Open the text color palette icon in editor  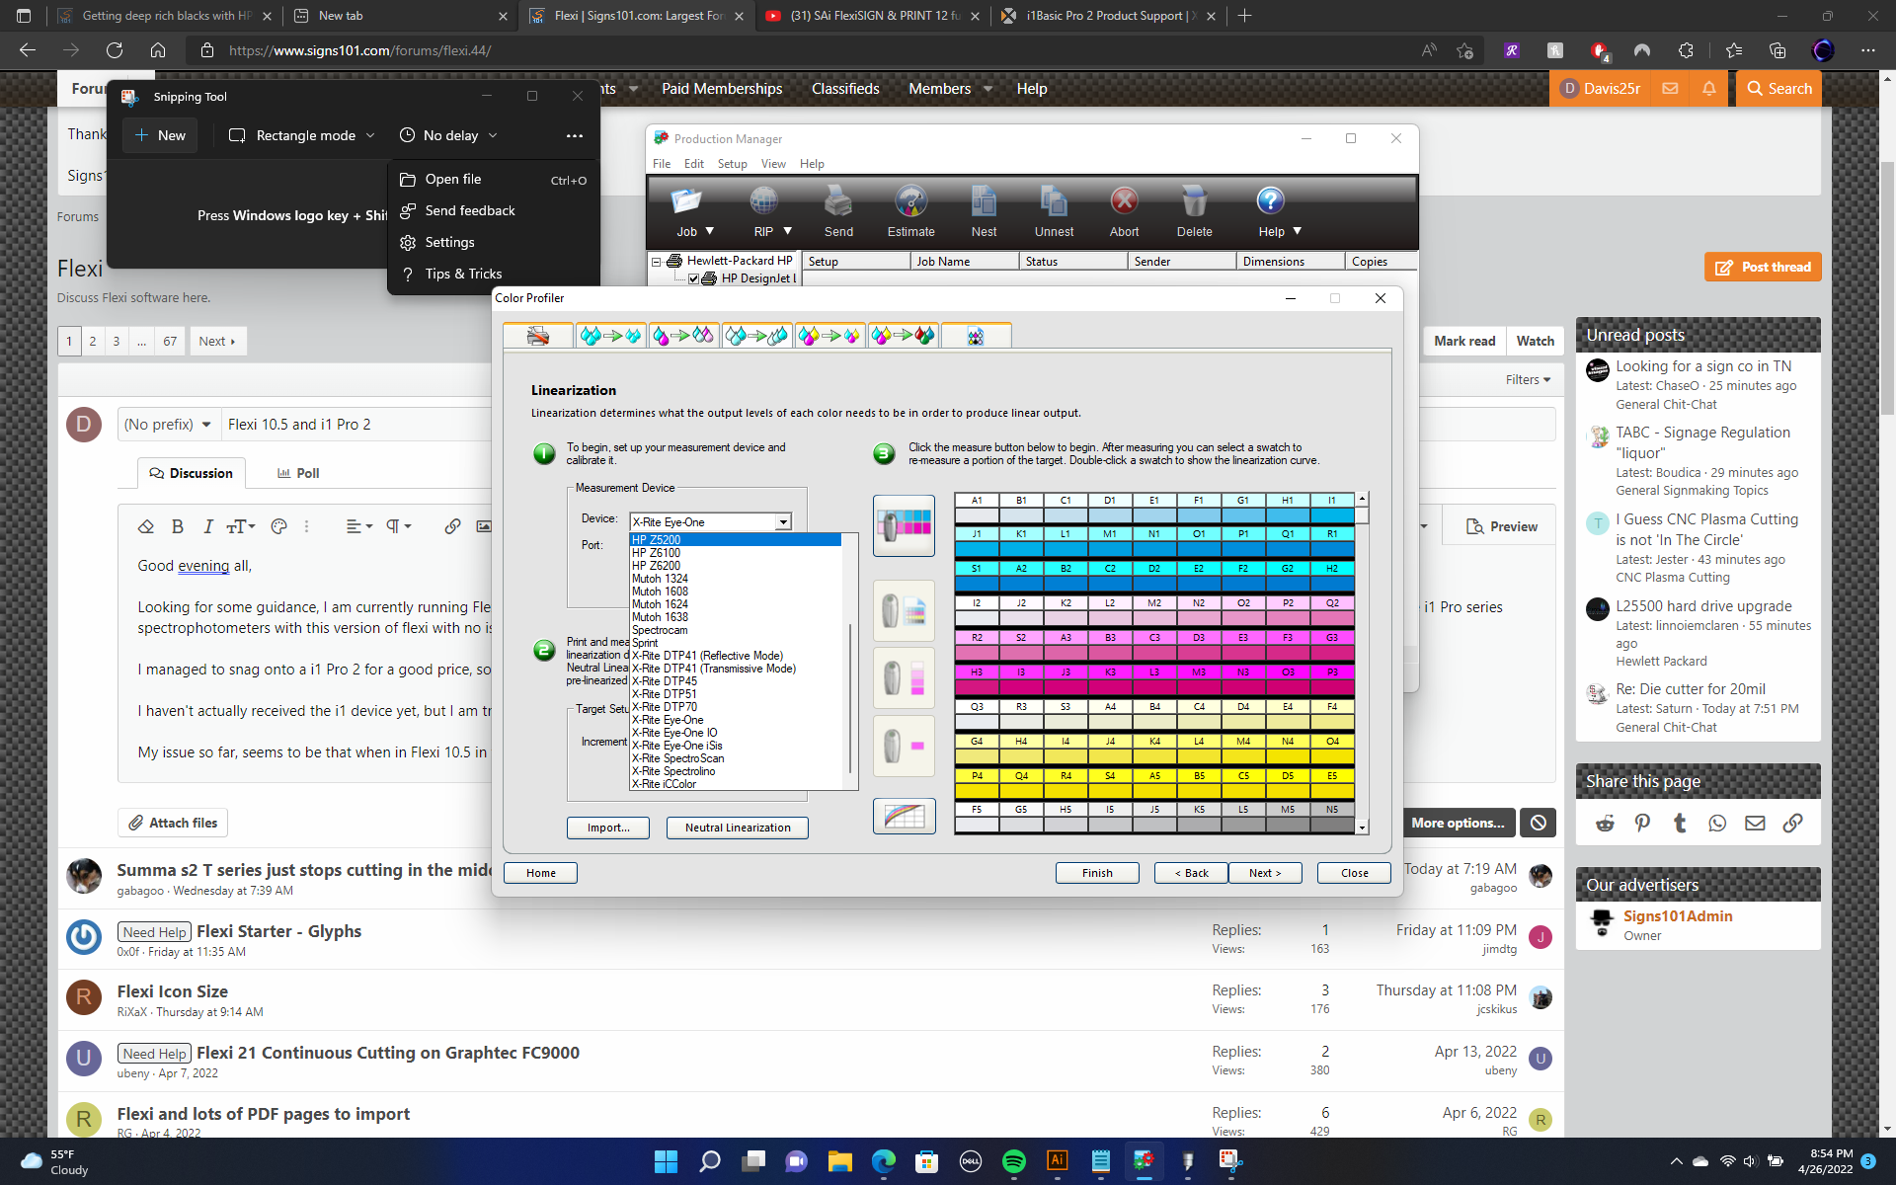[x=279, y=526]
